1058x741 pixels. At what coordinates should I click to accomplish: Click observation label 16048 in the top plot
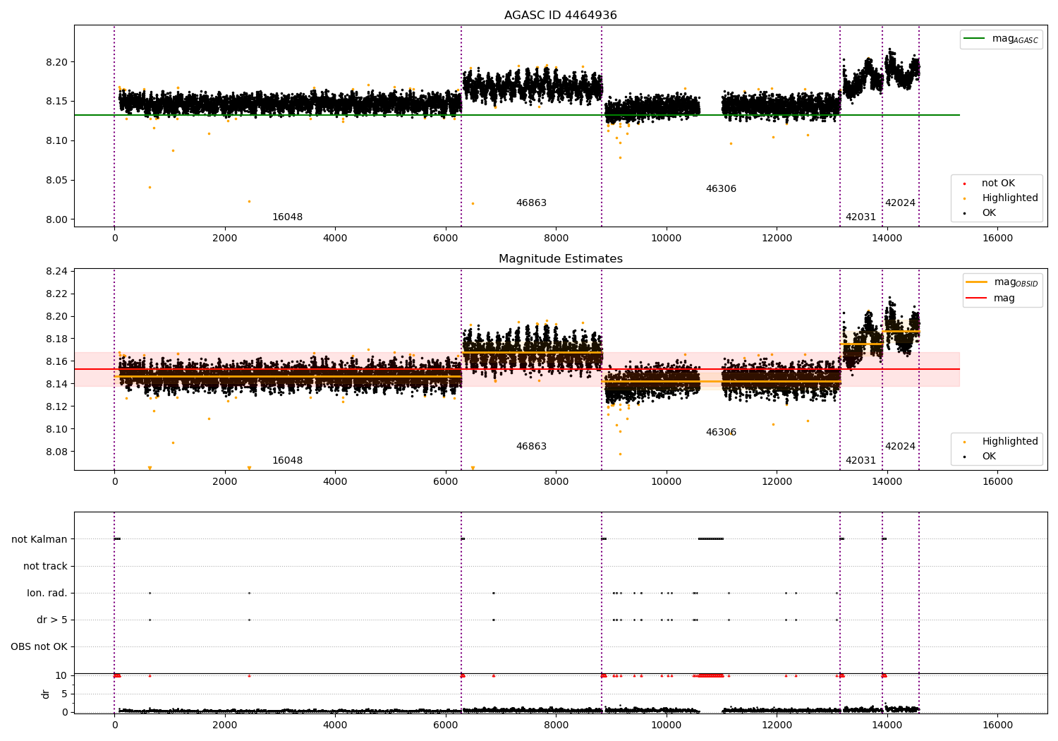287,217
